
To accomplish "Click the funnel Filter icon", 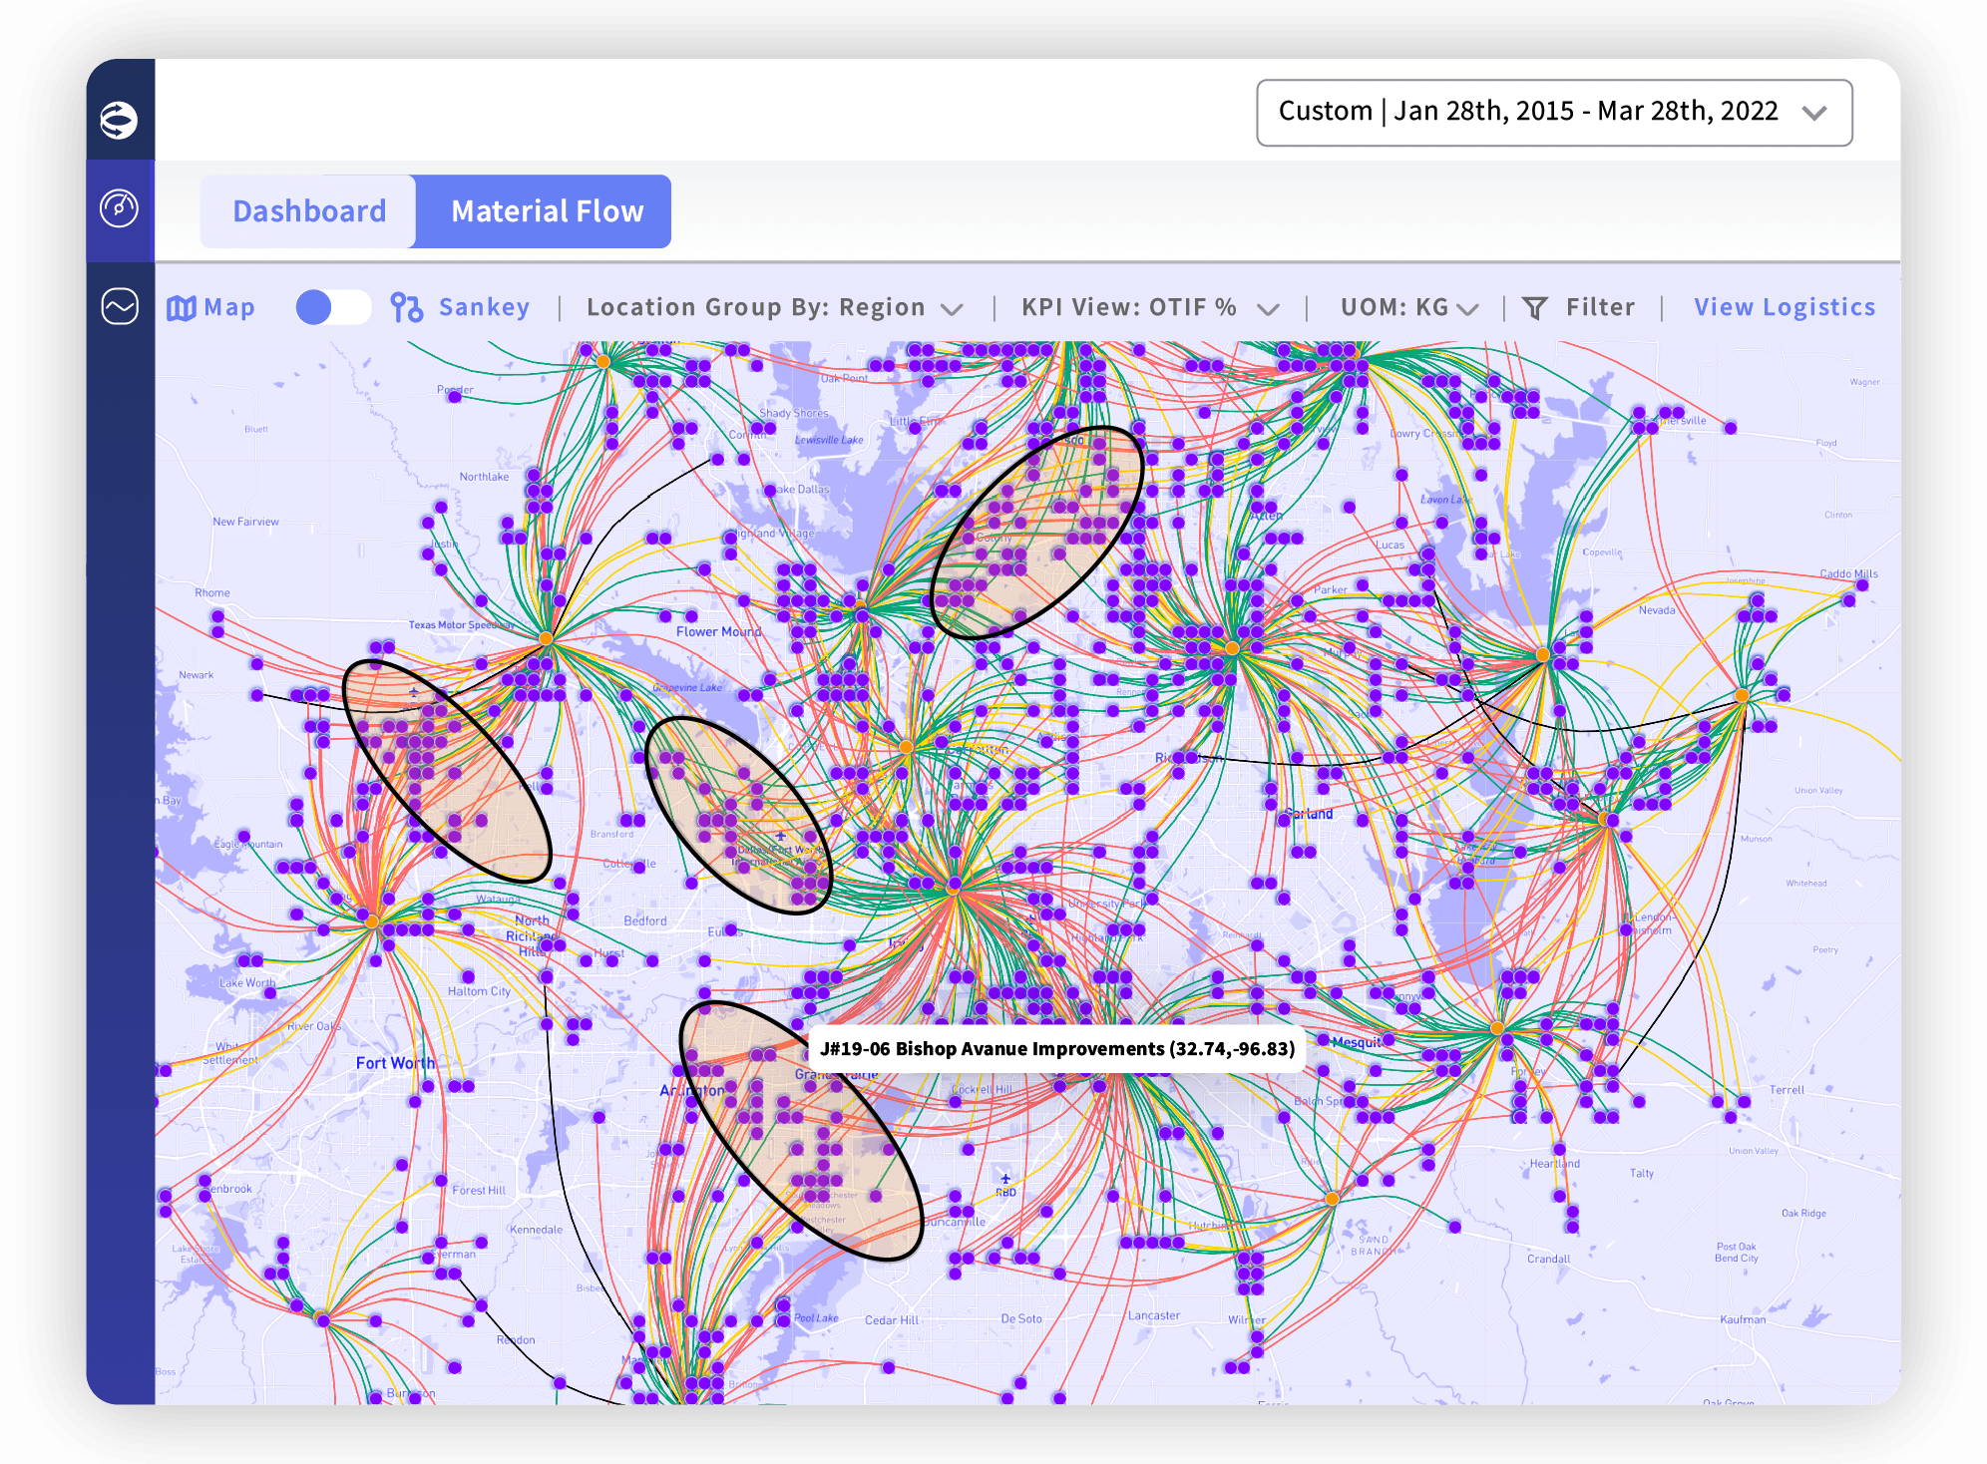I will tap(1535, 308).
